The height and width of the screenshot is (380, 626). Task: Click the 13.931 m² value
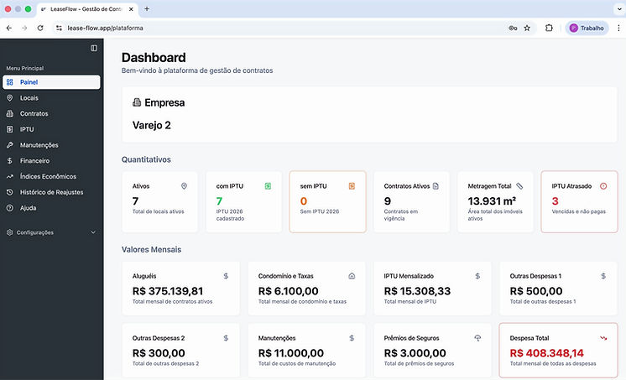pos(492,200)
